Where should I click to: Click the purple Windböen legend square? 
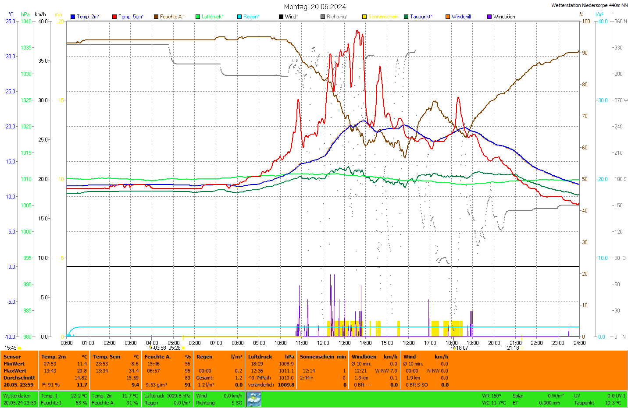coord(489,17)
